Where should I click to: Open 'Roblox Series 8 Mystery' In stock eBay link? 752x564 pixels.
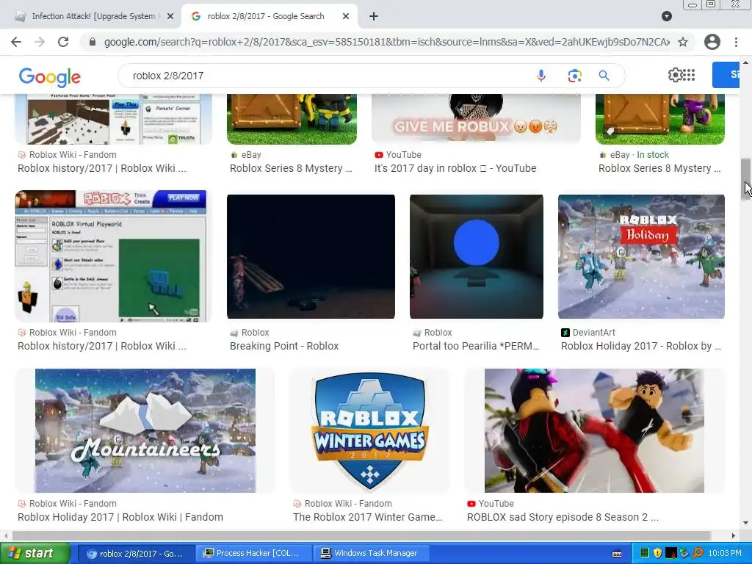659,168
